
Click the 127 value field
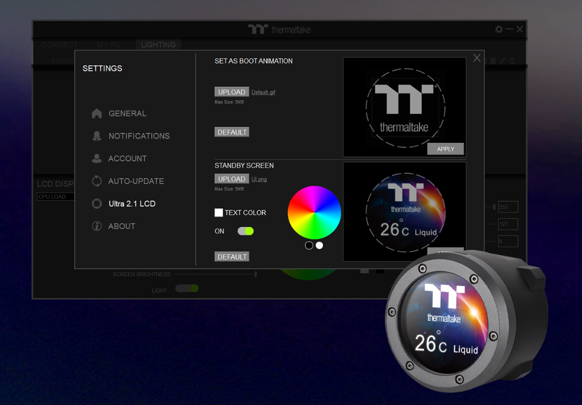click(x=508, y=224)
